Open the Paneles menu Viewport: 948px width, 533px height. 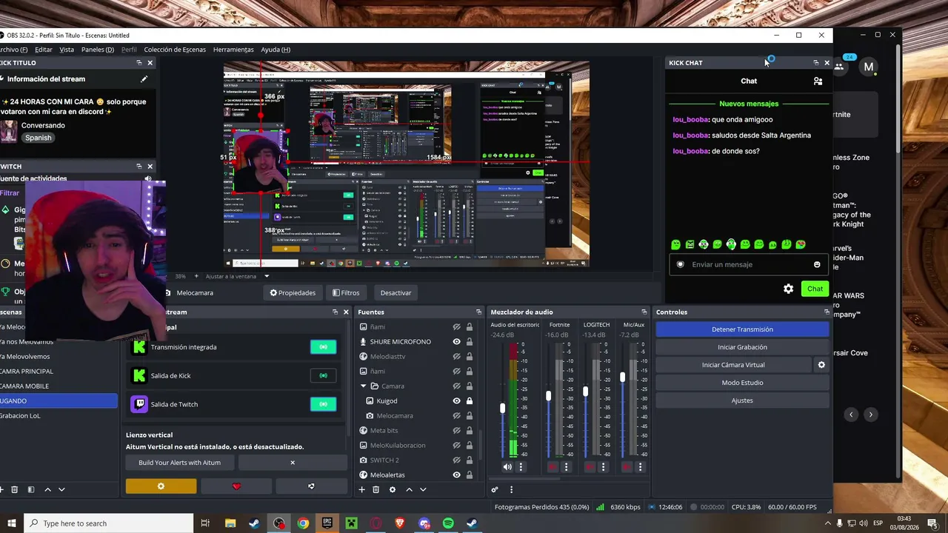[98, 50]
